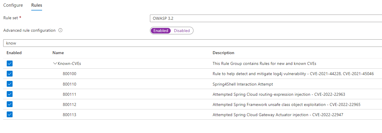Select the Rules tab
The image size is (382, 133).
pyautogui.click(x=37, y=5)
